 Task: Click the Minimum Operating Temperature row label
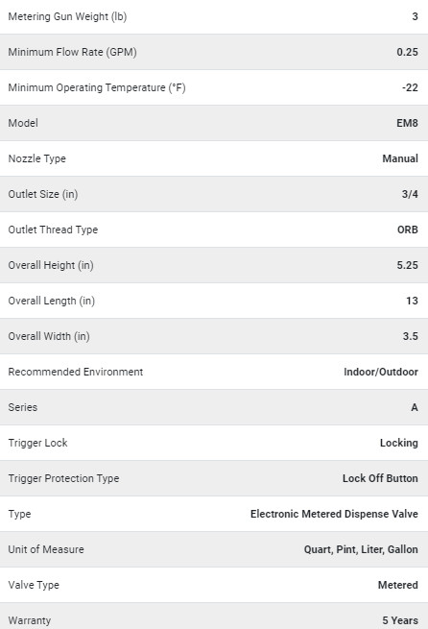97,87
